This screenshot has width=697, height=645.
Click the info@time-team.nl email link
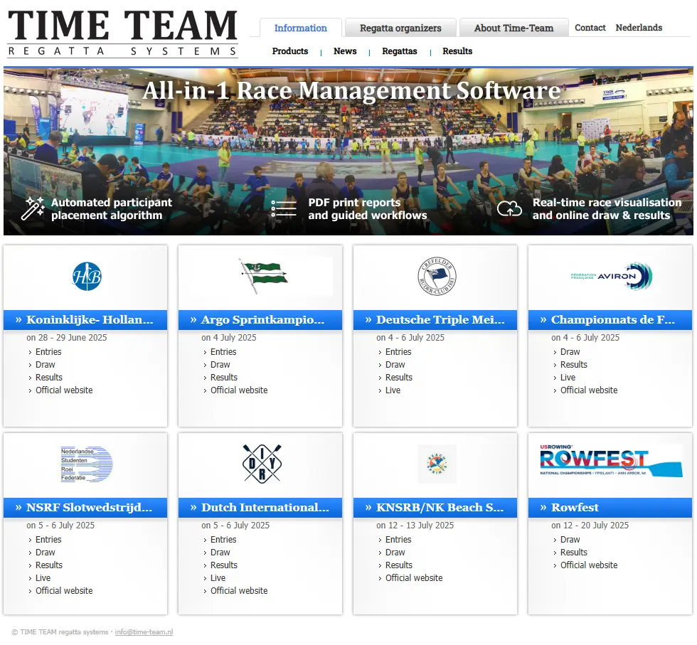pos(144,632)
